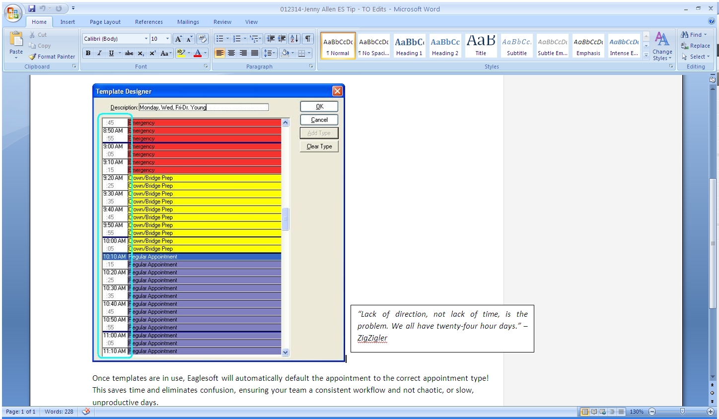The image size is (719, 419).
Task: Toggle strikethrough formatting
Action: (129, 53)
